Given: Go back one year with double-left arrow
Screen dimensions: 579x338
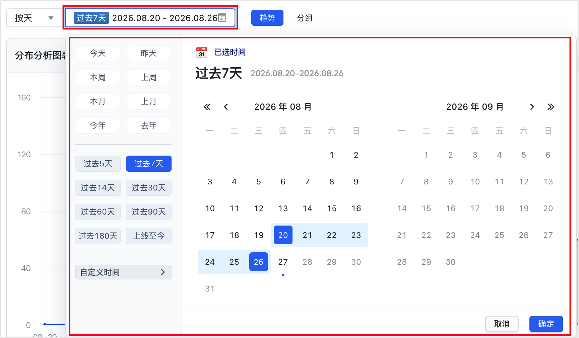Looking at the screenshot, I should pyautogui.click(x=207, y=107).
